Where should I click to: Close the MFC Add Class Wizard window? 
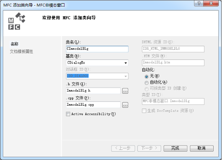(211, 3)
